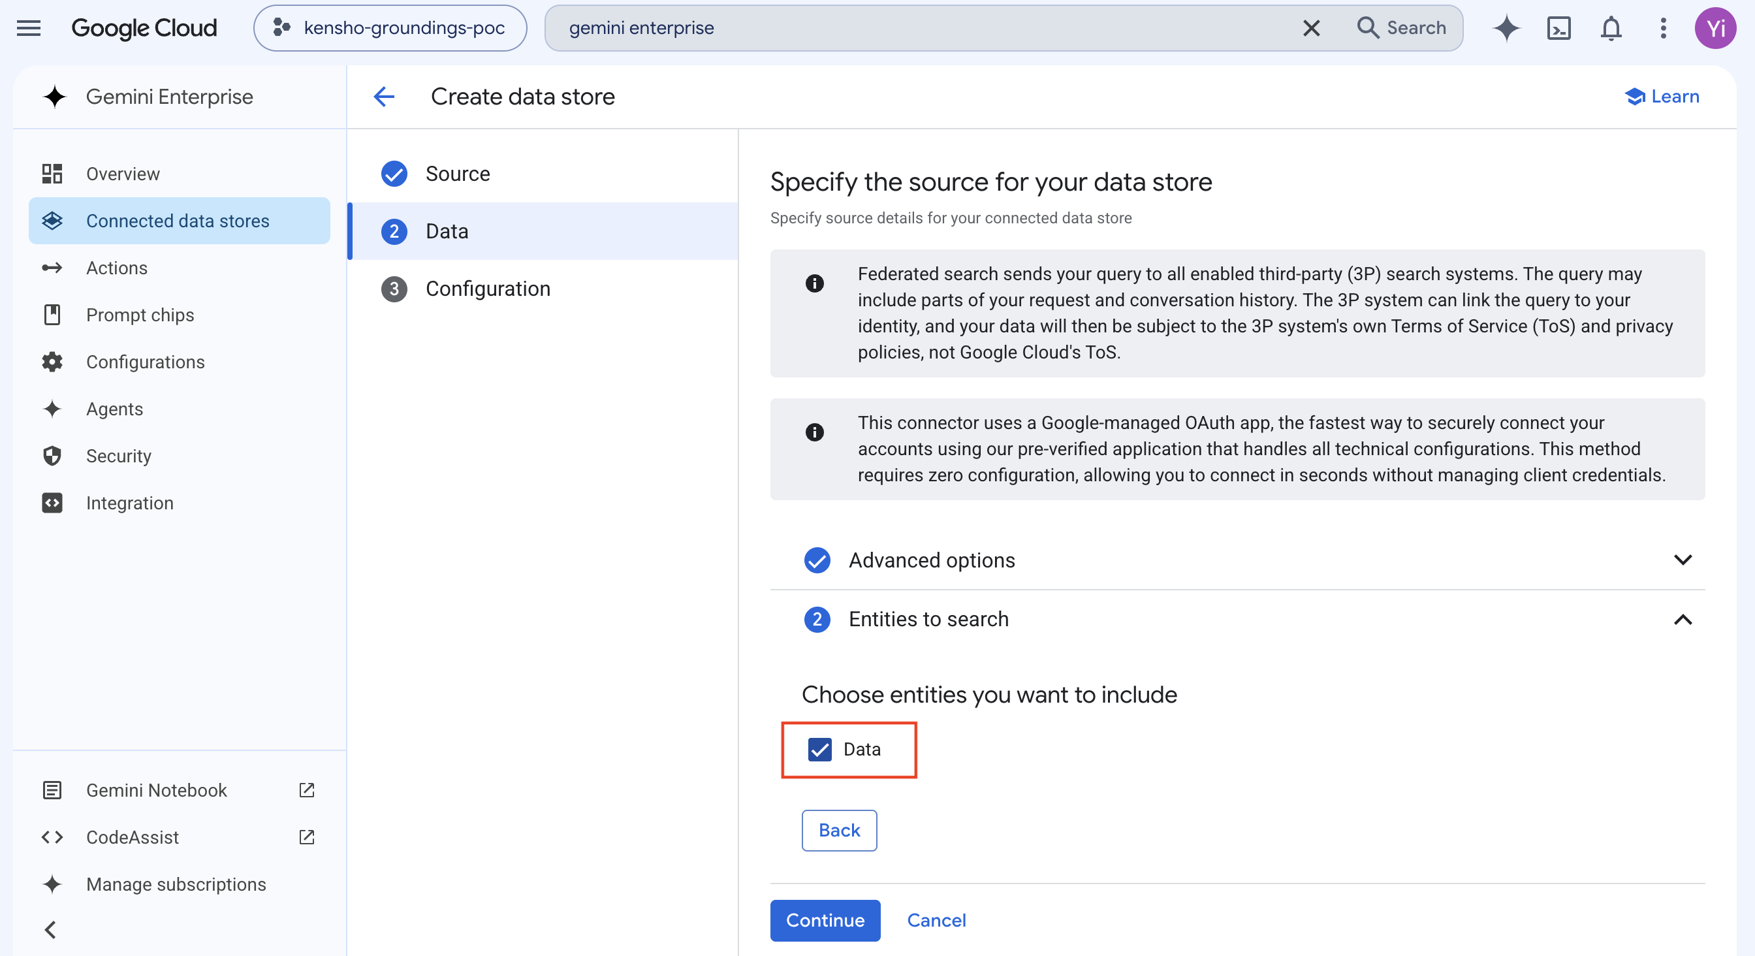Viewport: 1755px width, 956px height.
Task: Click the Gemini Enterprise sparkle logo
Action: click(x=54, y=97)
